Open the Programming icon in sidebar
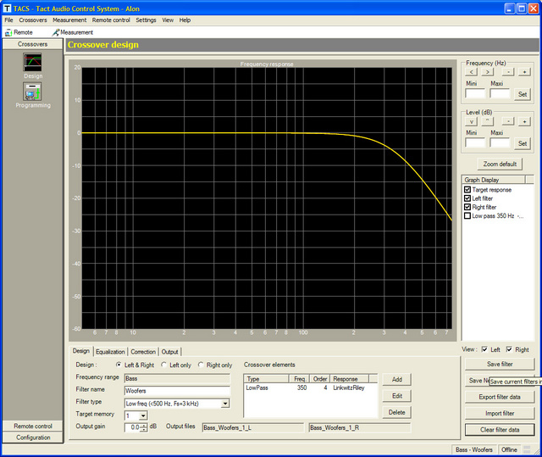The width and height of the screenshot is (542, 457). tap(32, 92)
